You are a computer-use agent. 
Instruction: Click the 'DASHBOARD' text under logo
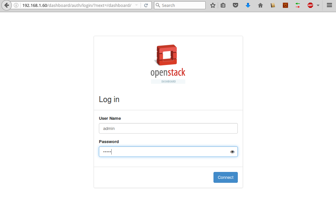click(x=168, y=81)
